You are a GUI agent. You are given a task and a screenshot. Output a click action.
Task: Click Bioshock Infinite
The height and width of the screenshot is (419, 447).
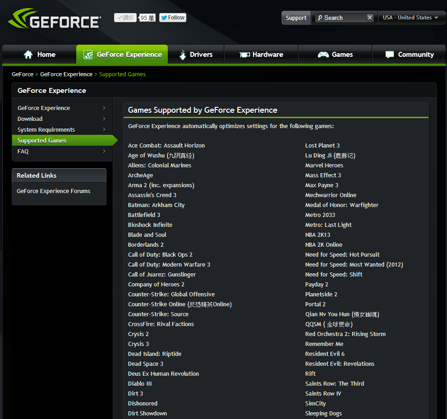(150, 225)
